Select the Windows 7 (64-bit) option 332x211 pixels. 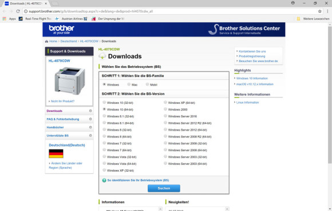tap(104, 150)
